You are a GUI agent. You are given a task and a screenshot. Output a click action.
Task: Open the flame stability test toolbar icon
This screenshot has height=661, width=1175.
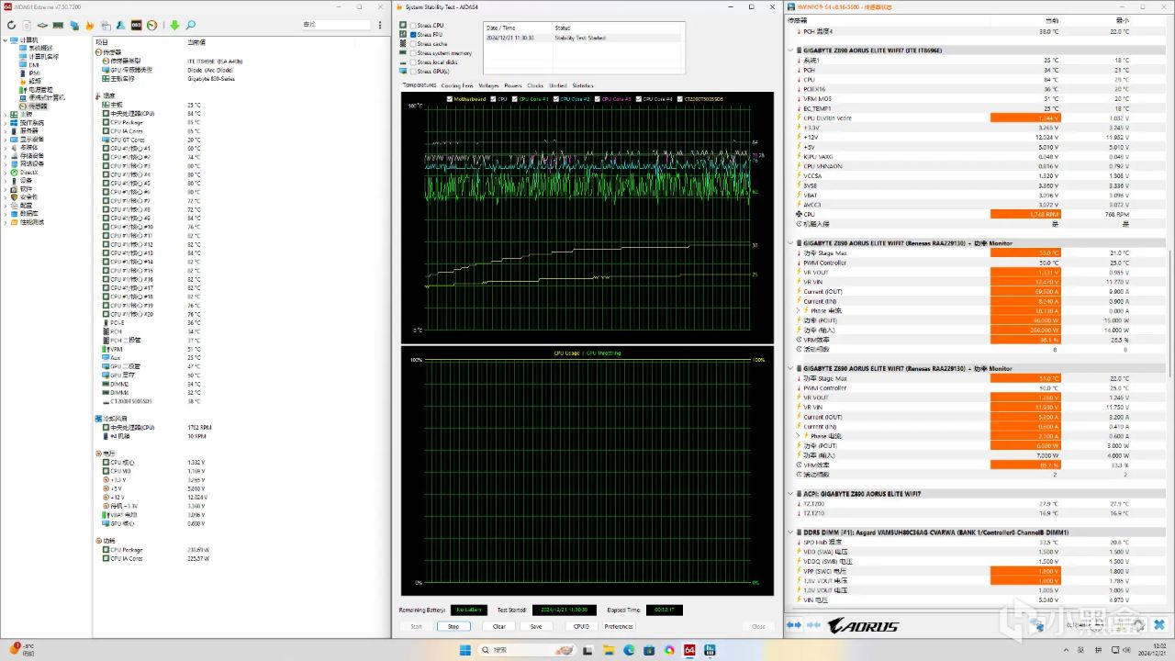89,25
